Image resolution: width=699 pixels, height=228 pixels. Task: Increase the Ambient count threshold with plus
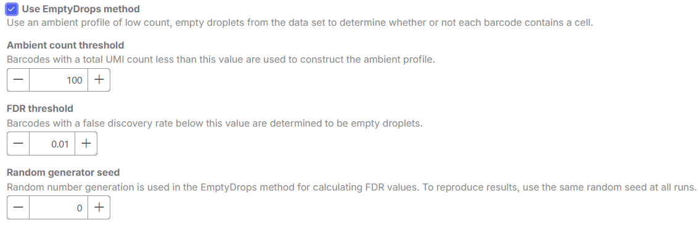tap(99, 80)
